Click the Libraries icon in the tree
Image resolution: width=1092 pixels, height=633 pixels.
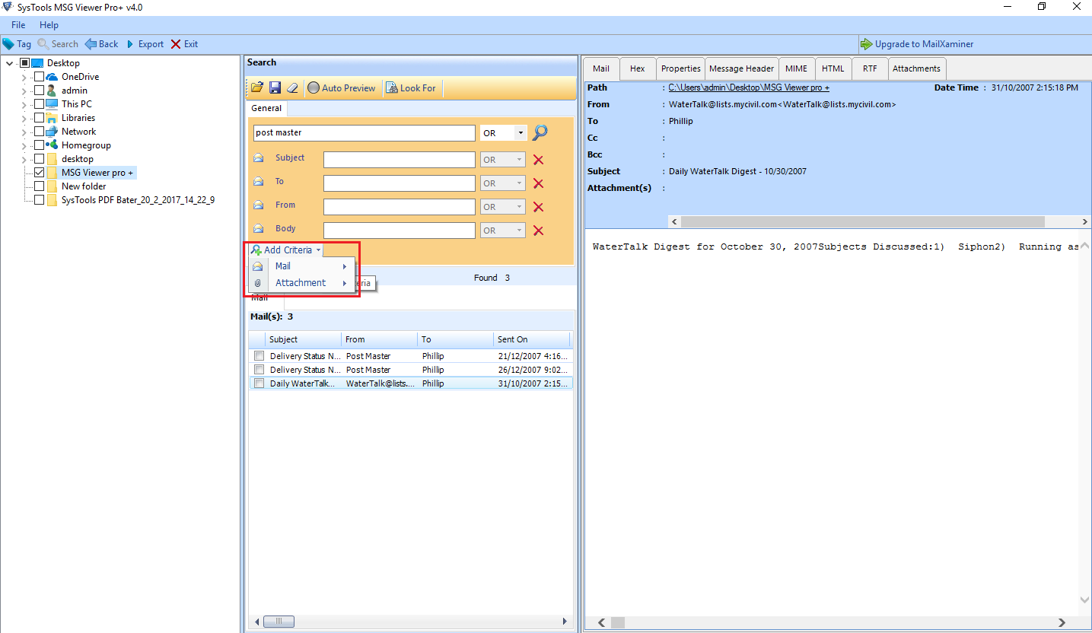[x=52, y=118]
